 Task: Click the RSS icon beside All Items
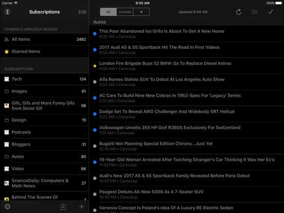click(7, 40)
